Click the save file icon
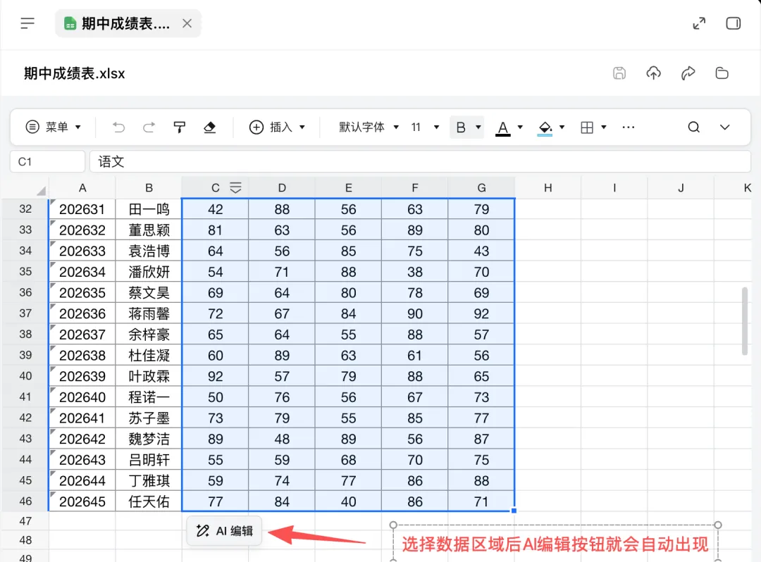This screenshot has height=562, width=761. (x=619, y=73)
